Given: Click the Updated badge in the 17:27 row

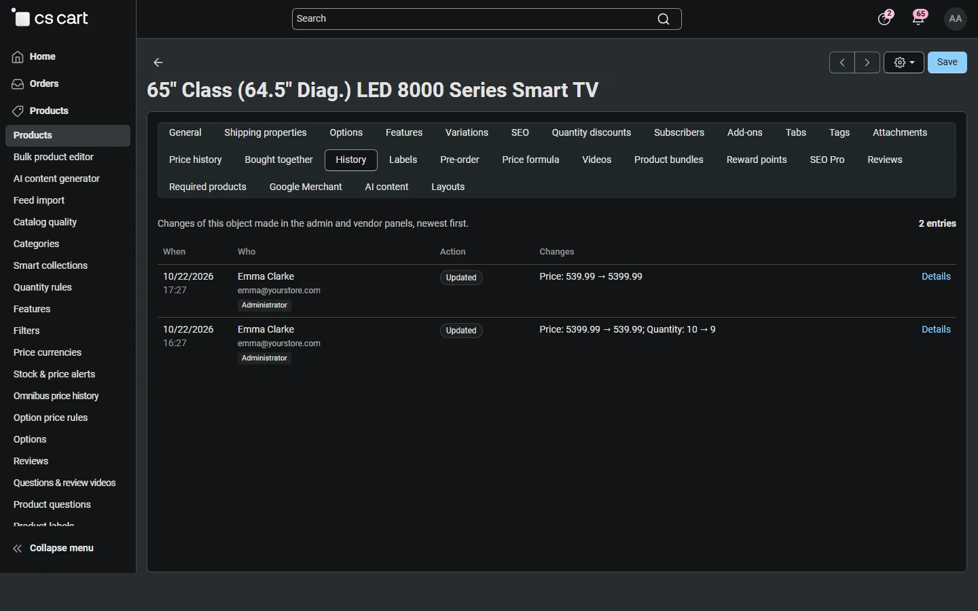Looking at the screenshot, I should 461,278.
